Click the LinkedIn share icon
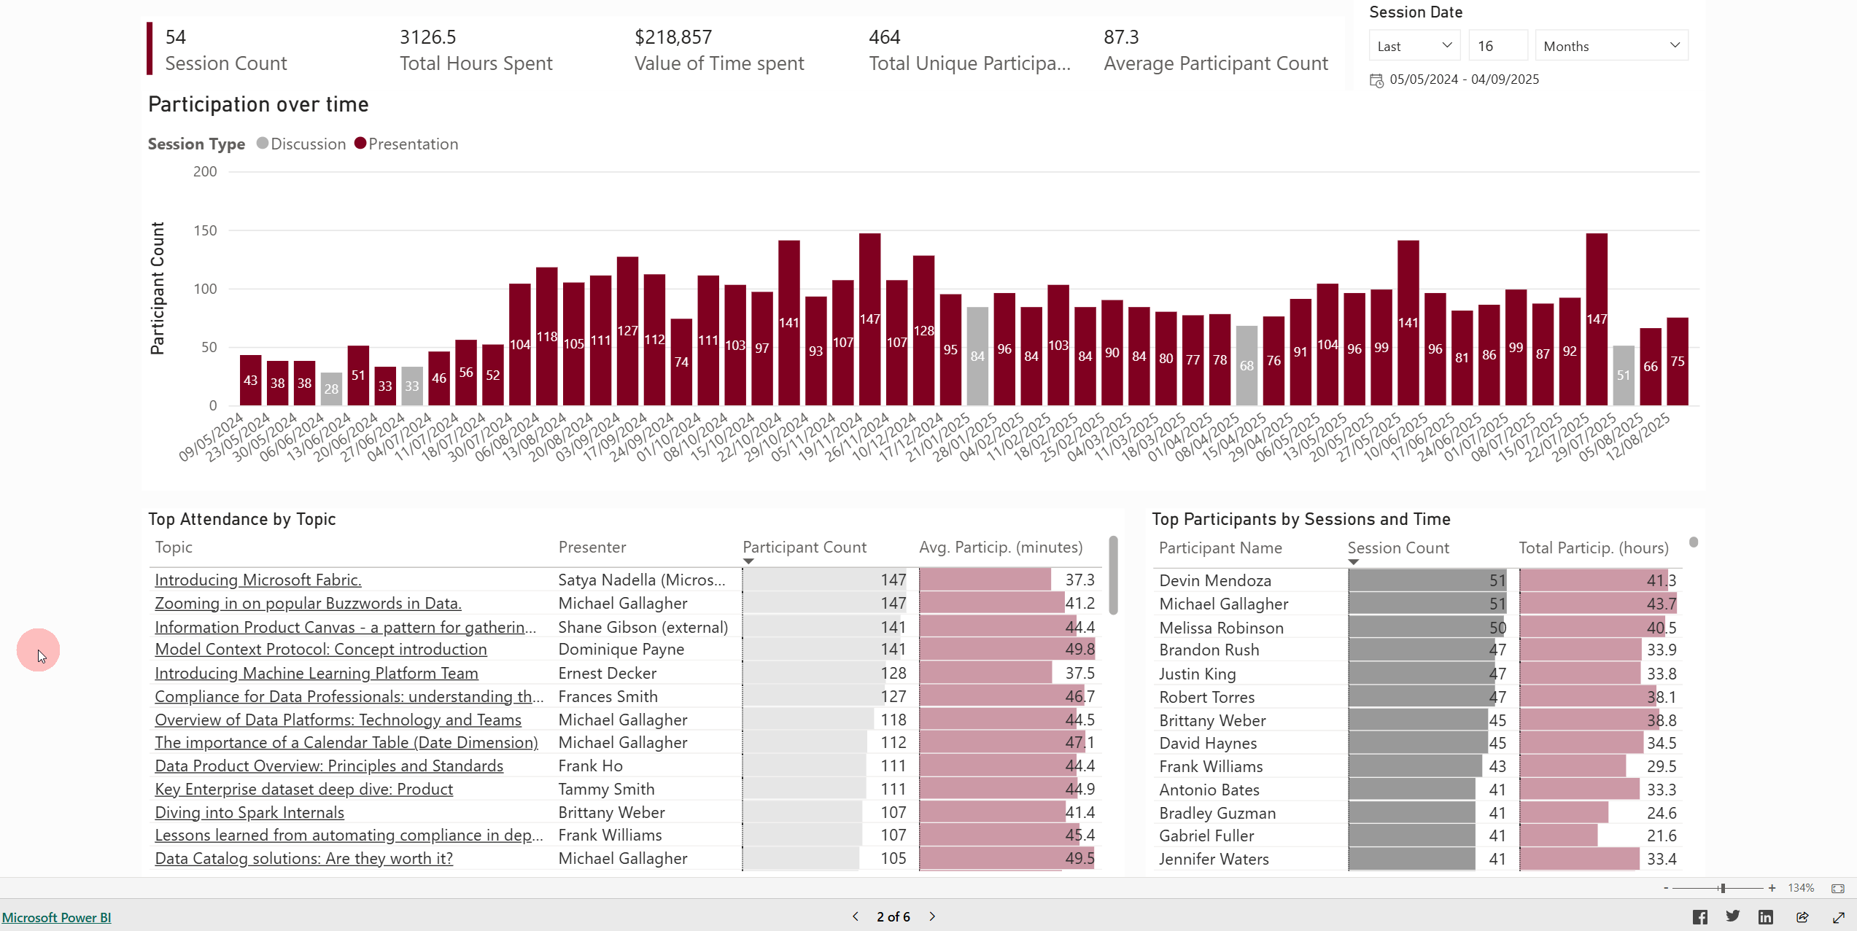Viewport: 1857px width, 931px height. [x=1765, y=917]
